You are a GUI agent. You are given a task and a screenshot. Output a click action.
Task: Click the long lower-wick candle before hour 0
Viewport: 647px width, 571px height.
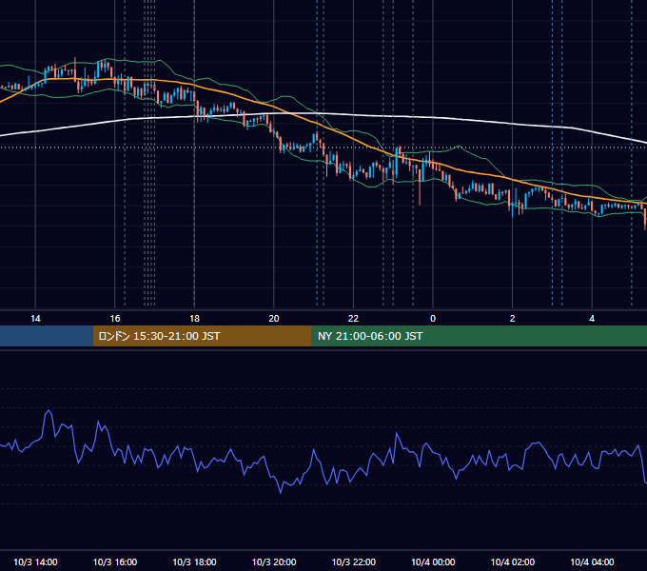tap(420, 187)
